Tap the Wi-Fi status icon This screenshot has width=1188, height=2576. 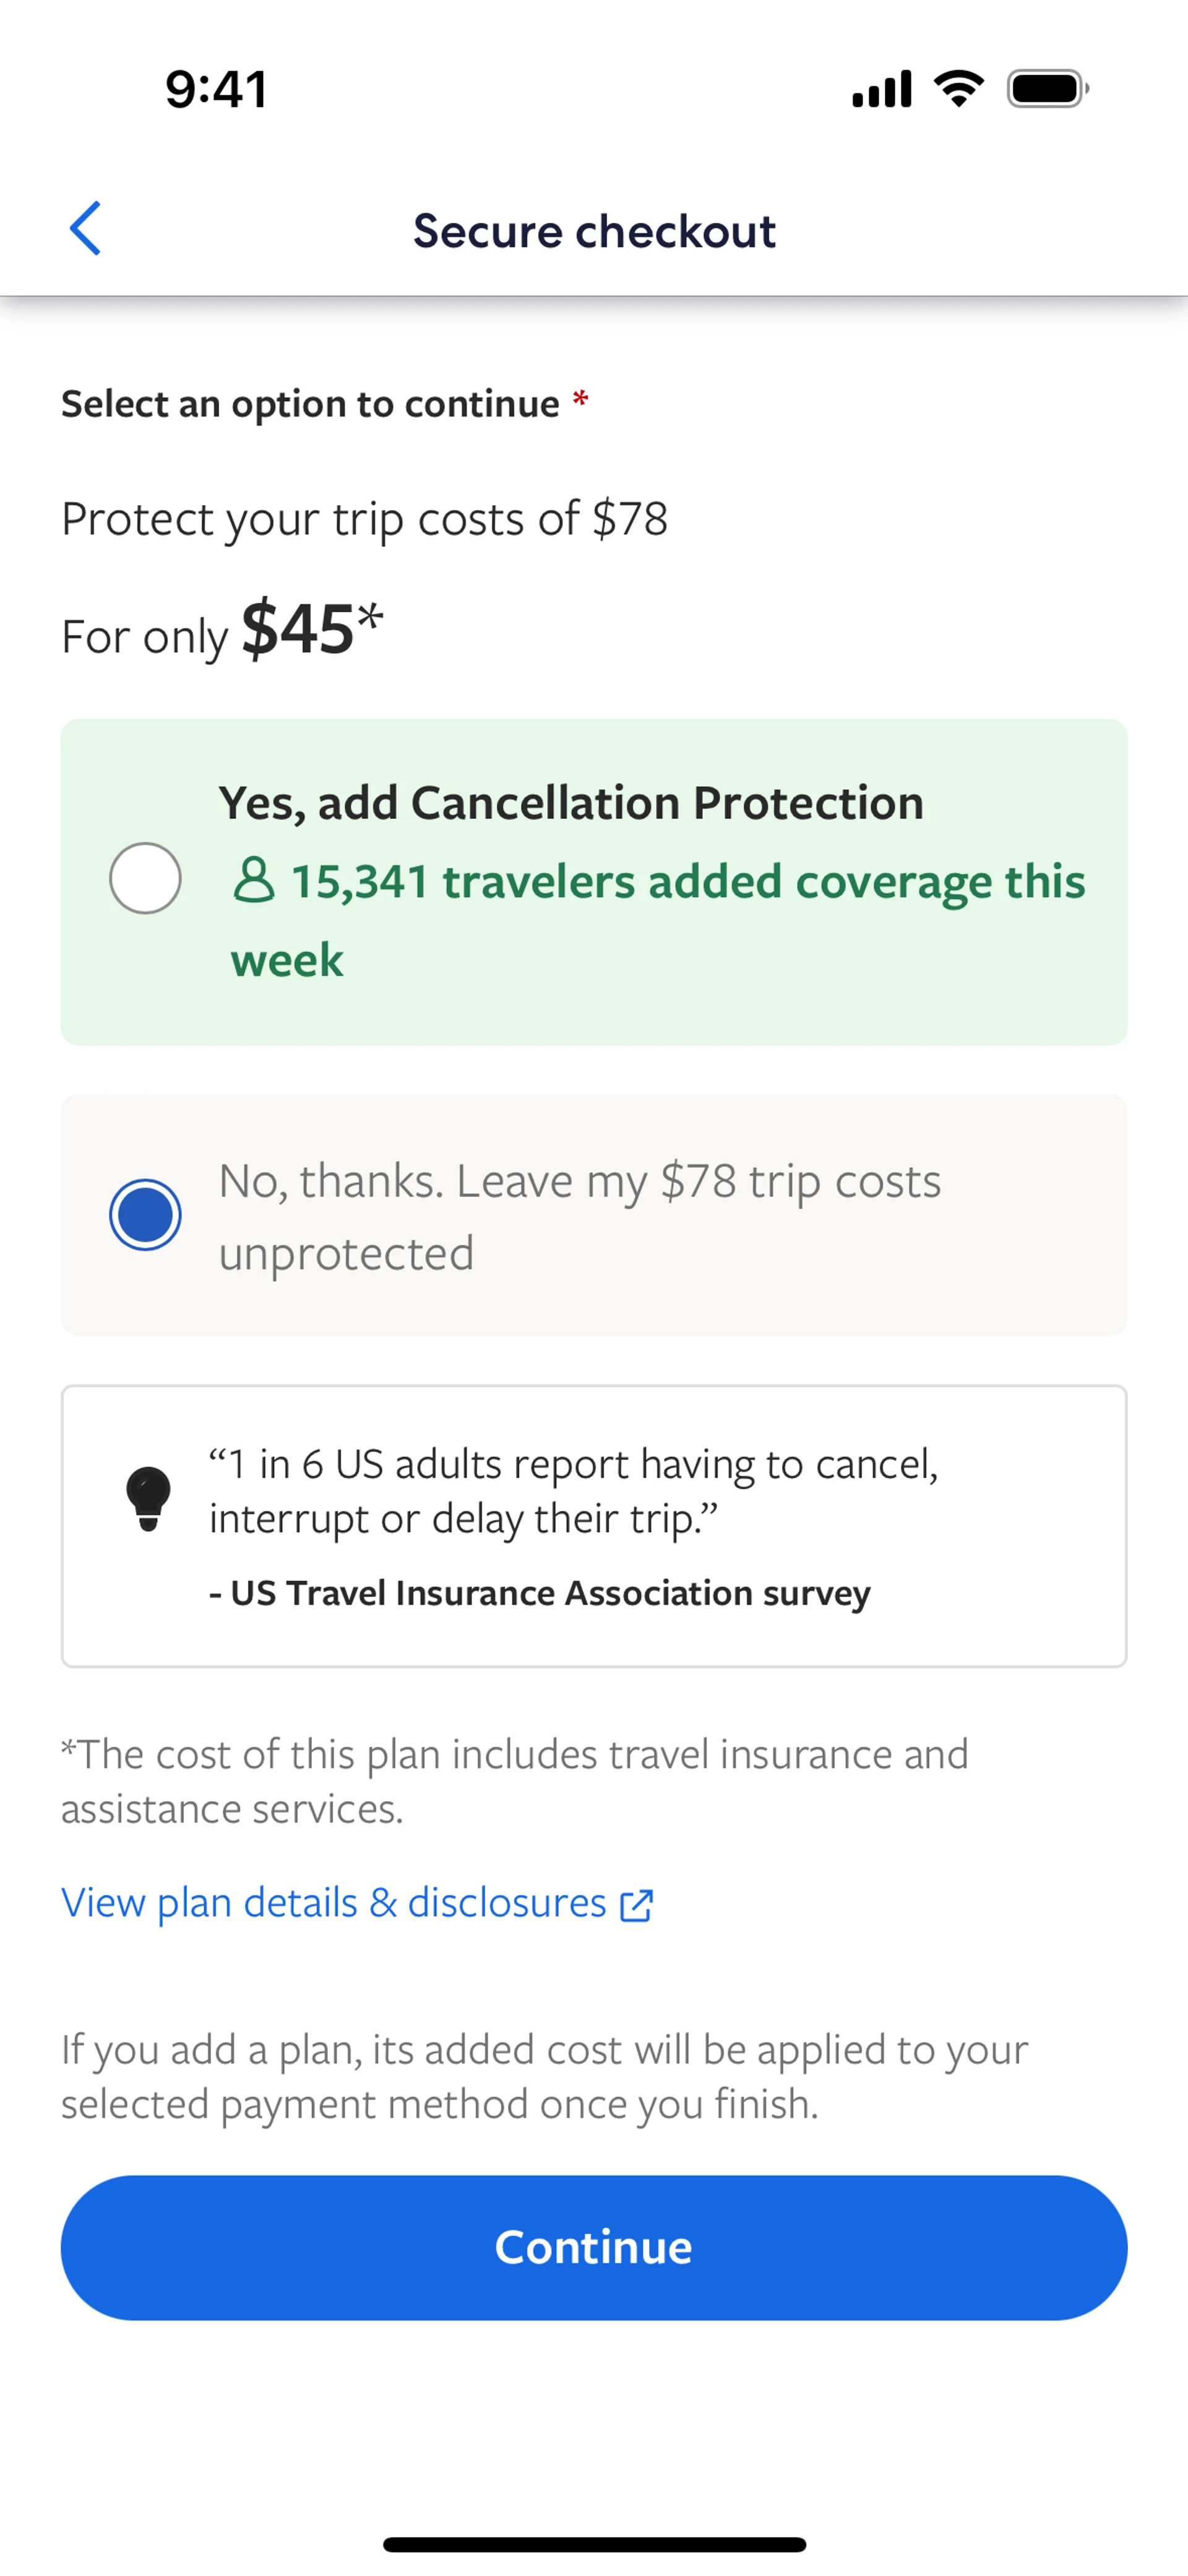(958, 89)
